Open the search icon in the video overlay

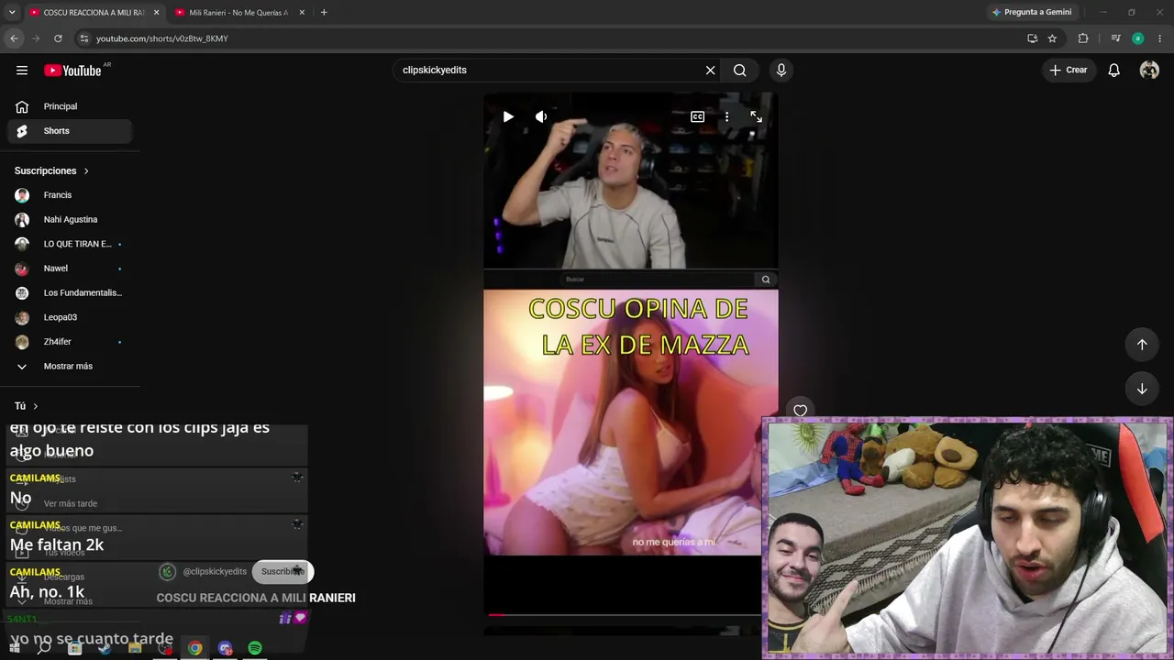click(766, 280)
